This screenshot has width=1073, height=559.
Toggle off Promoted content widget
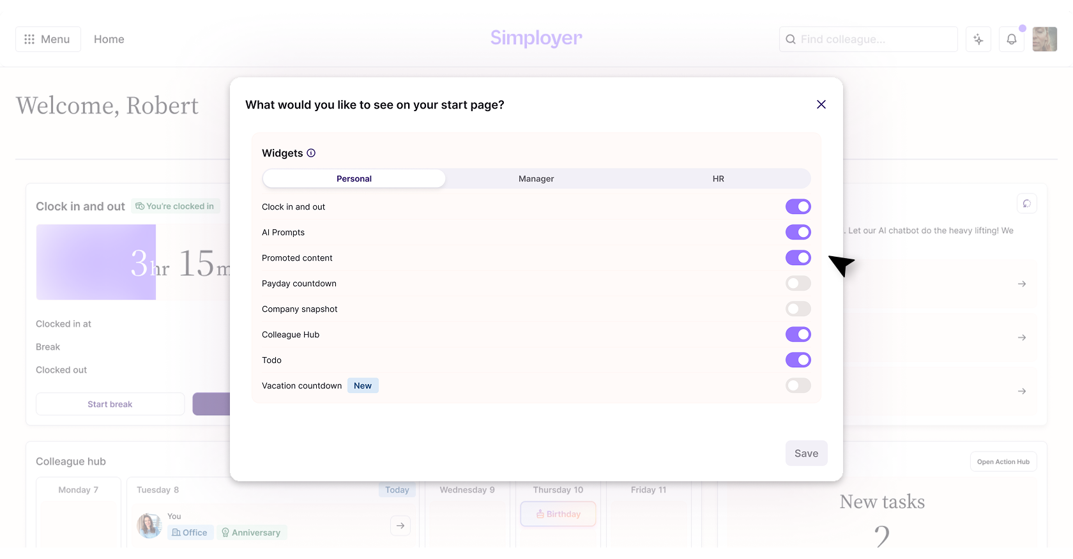(798, 257)
